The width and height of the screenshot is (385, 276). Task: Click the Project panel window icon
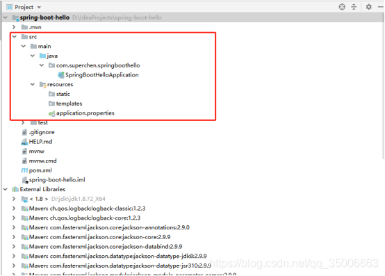point(9,7)
